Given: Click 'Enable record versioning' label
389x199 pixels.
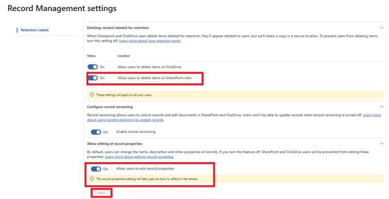Looking at the screenshot, I should click(x=136, y=132).
